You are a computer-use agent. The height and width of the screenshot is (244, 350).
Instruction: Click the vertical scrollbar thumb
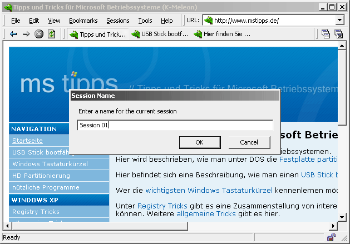(x=342, y=88)
